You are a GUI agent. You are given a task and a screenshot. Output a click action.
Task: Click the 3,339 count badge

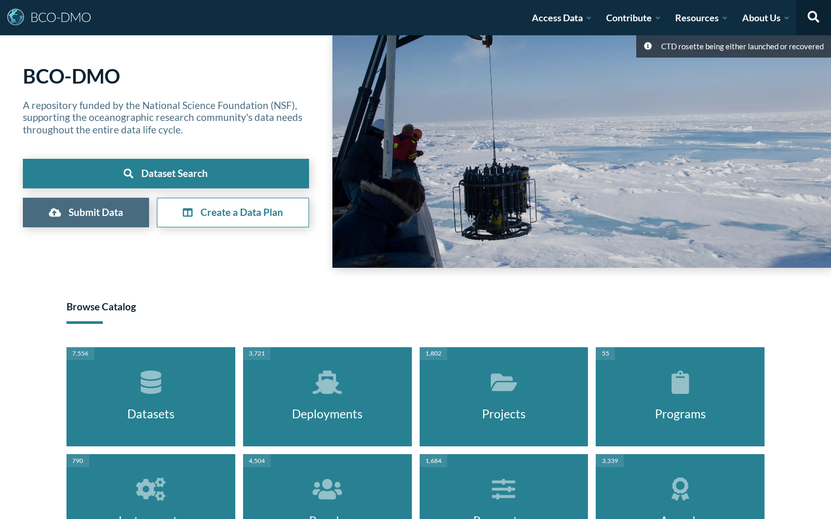(x=610, y=461)
